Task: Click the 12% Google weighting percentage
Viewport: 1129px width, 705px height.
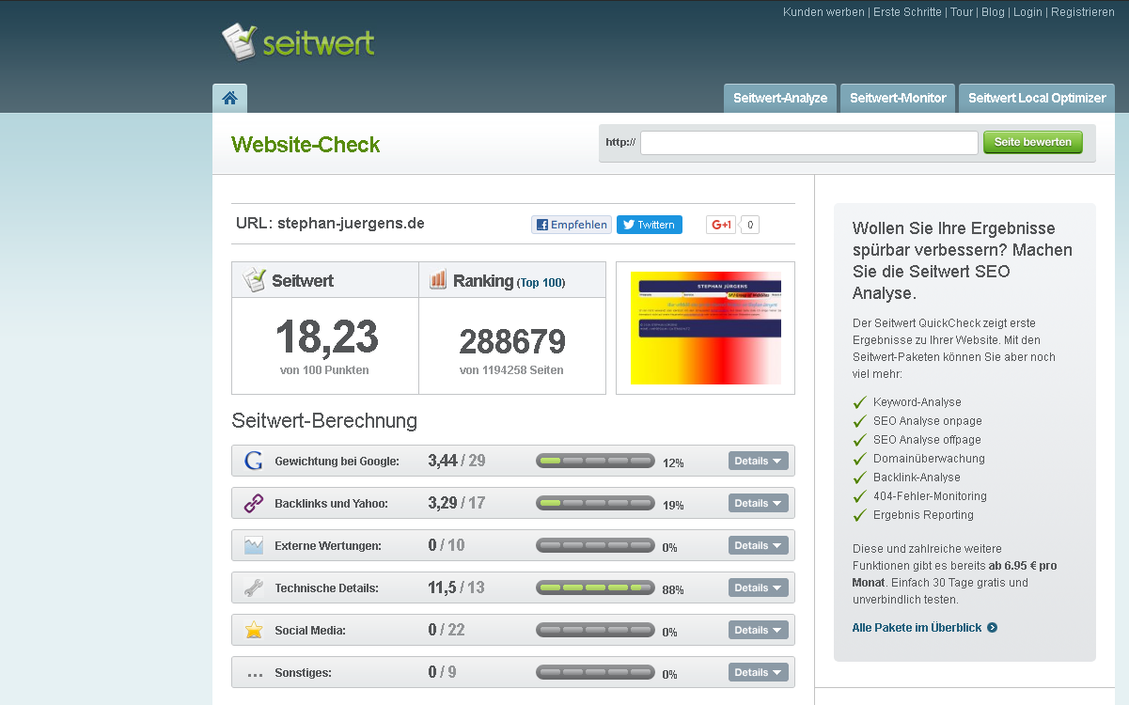Action: point(673,462)
